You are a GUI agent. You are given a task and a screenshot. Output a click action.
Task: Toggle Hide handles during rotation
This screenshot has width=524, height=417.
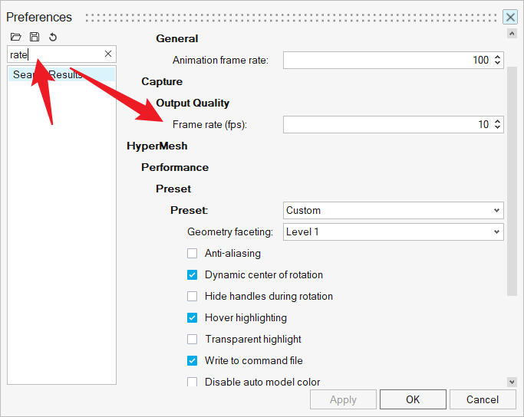(x=193, y=297)
